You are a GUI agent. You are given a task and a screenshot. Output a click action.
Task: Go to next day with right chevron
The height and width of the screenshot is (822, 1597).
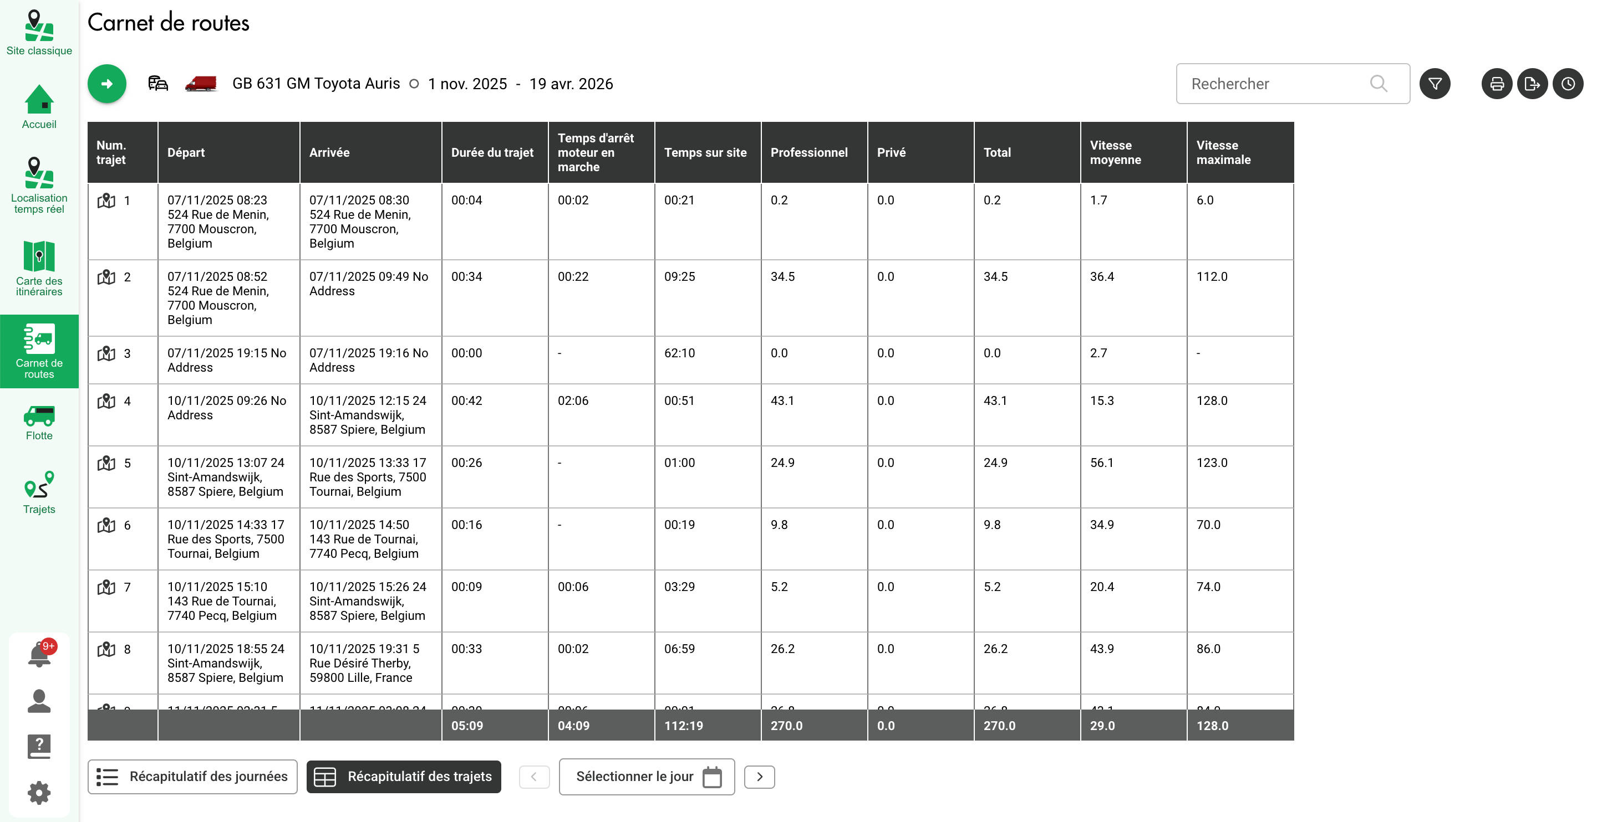coord(760,777)
